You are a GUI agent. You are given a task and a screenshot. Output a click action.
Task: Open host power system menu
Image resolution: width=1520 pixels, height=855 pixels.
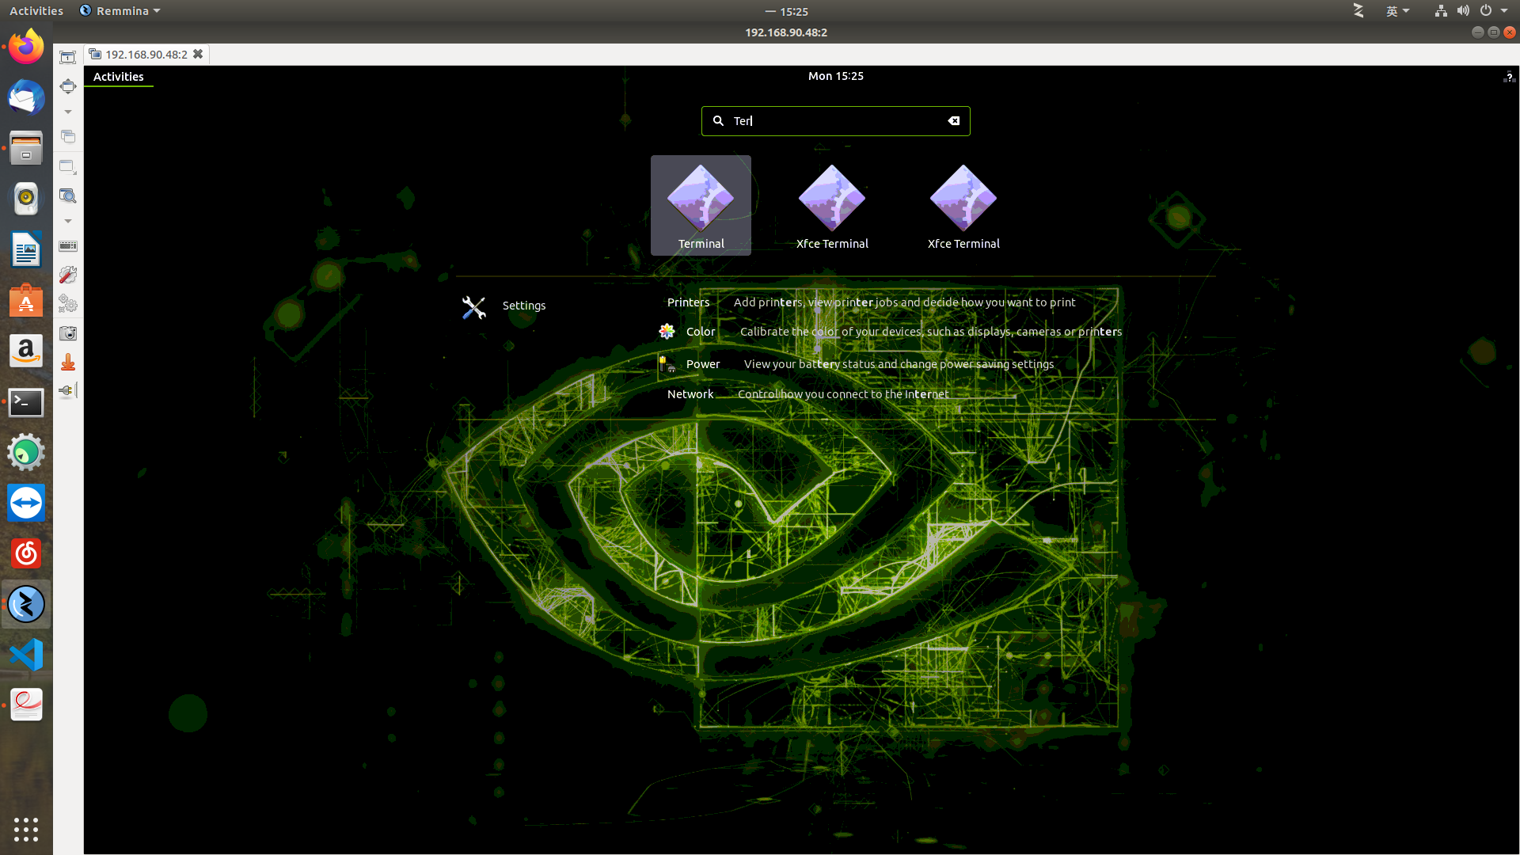[1493, 11]
